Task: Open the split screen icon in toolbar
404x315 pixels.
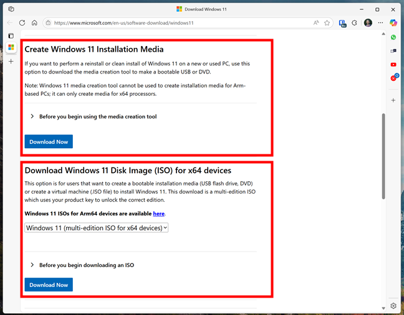Action: tap(342, 24)
